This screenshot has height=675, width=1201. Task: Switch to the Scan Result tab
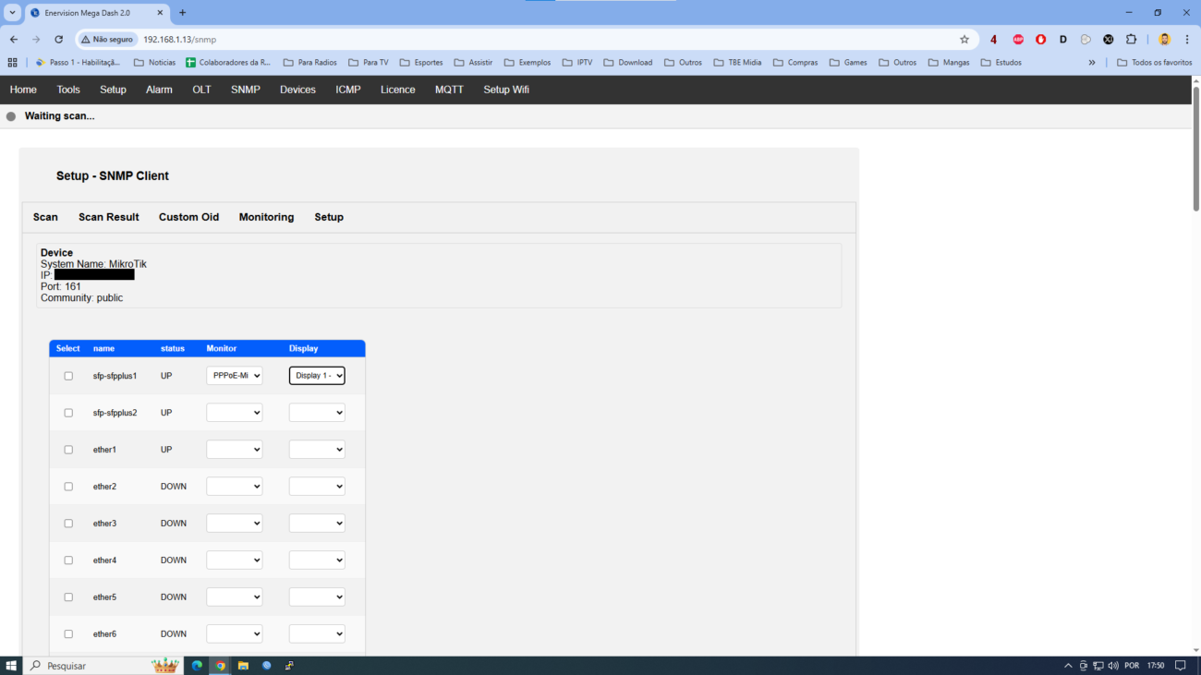pyautogui.click(x=108, y=217)
